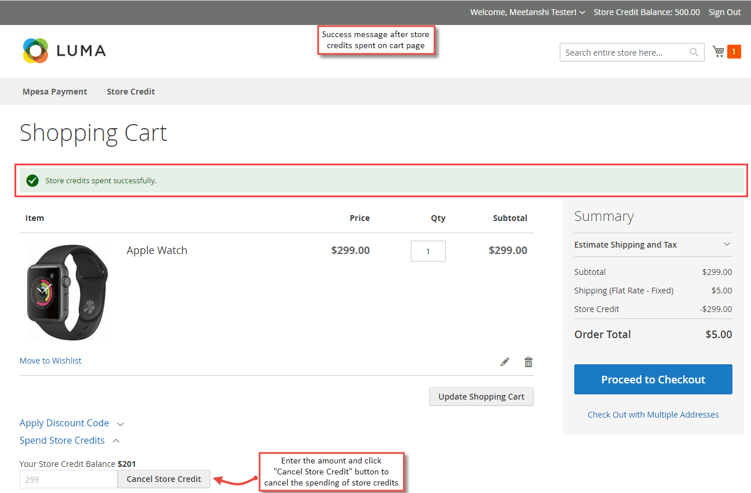Viewport: 751px width, 493px height.
Task: Edit the Apple Watch item with pencil icon
Action: click(505, 362)
